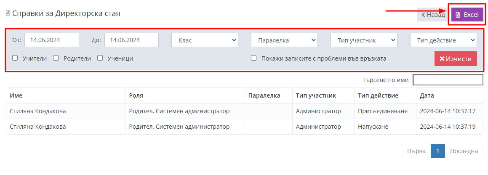Toggle the Родители checkbox
This screenshot has height=175, width=488.
(56, 58)
